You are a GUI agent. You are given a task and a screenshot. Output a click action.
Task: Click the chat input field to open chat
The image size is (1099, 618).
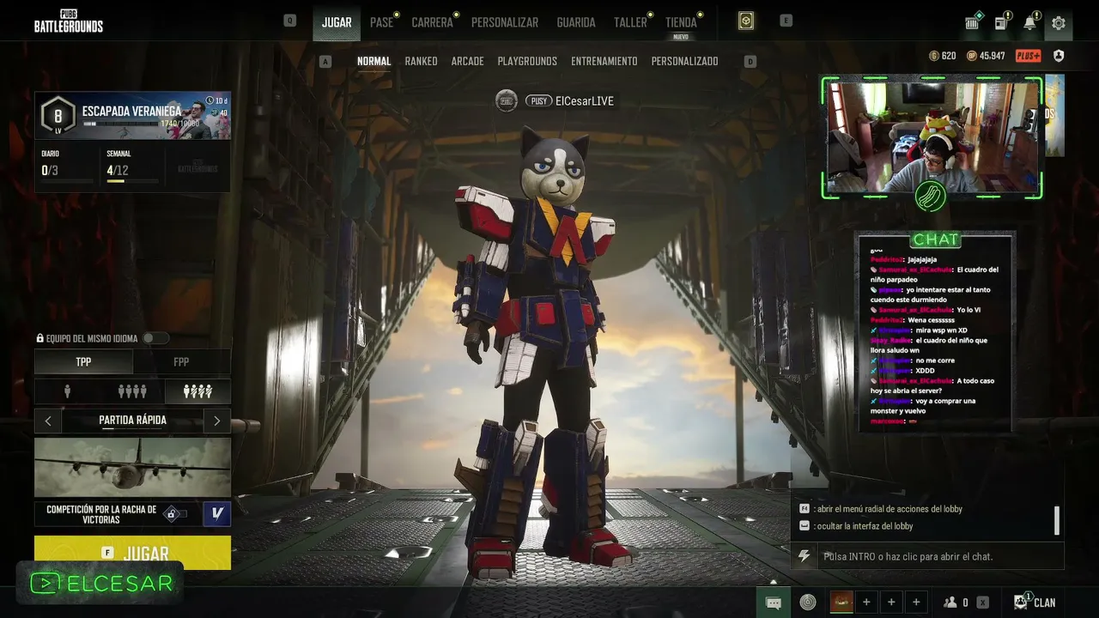pyautogui.click(x=940, y=556)
